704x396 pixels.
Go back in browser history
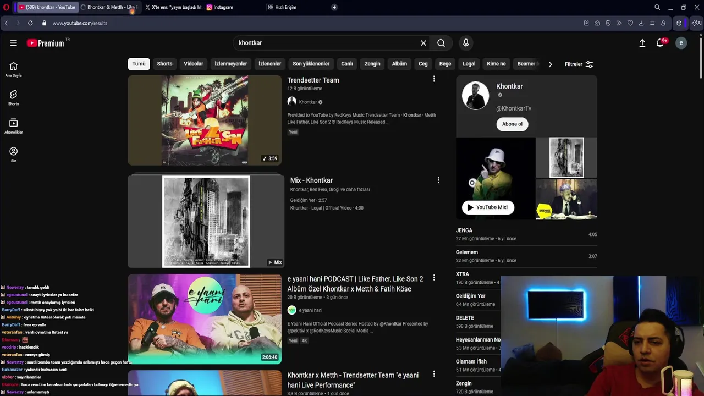tap(6, 23)
